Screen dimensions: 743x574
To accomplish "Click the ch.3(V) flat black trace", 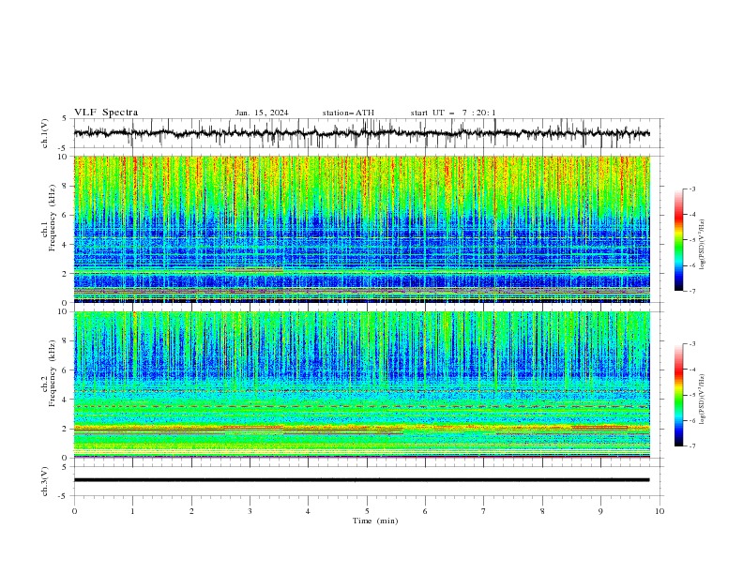I will [361, 480].
